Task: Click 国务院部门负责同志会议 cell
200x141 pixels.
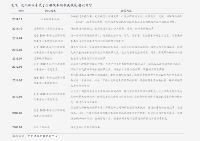Action: tap(48, 29)
